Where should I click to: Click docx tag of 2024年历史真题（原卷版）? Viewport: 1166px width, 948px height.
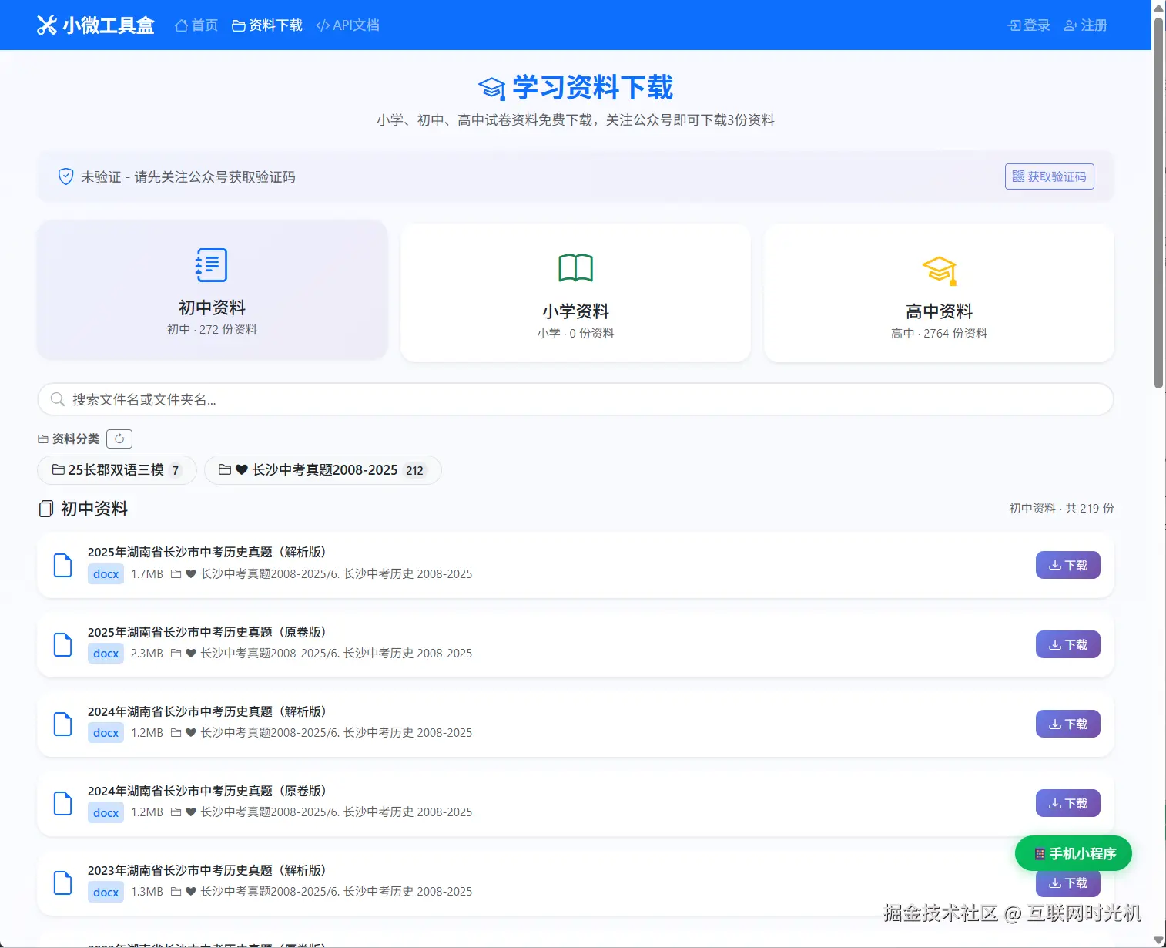tap(106, 812)
